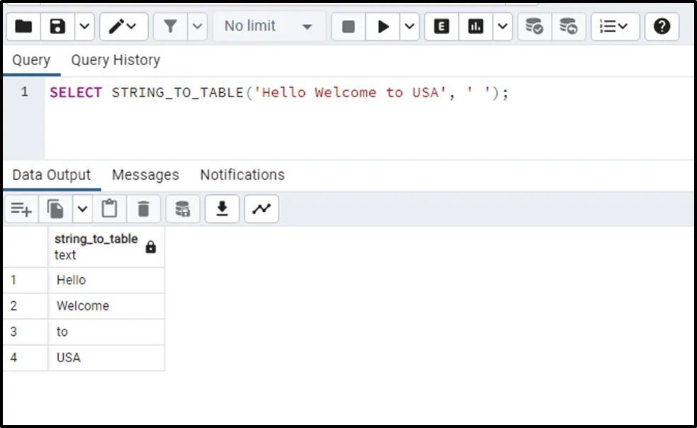Image resolution: width=697 pixels, height=428 pixels.
Task: Click the Stop query square icon
Action: click(348, 26)
